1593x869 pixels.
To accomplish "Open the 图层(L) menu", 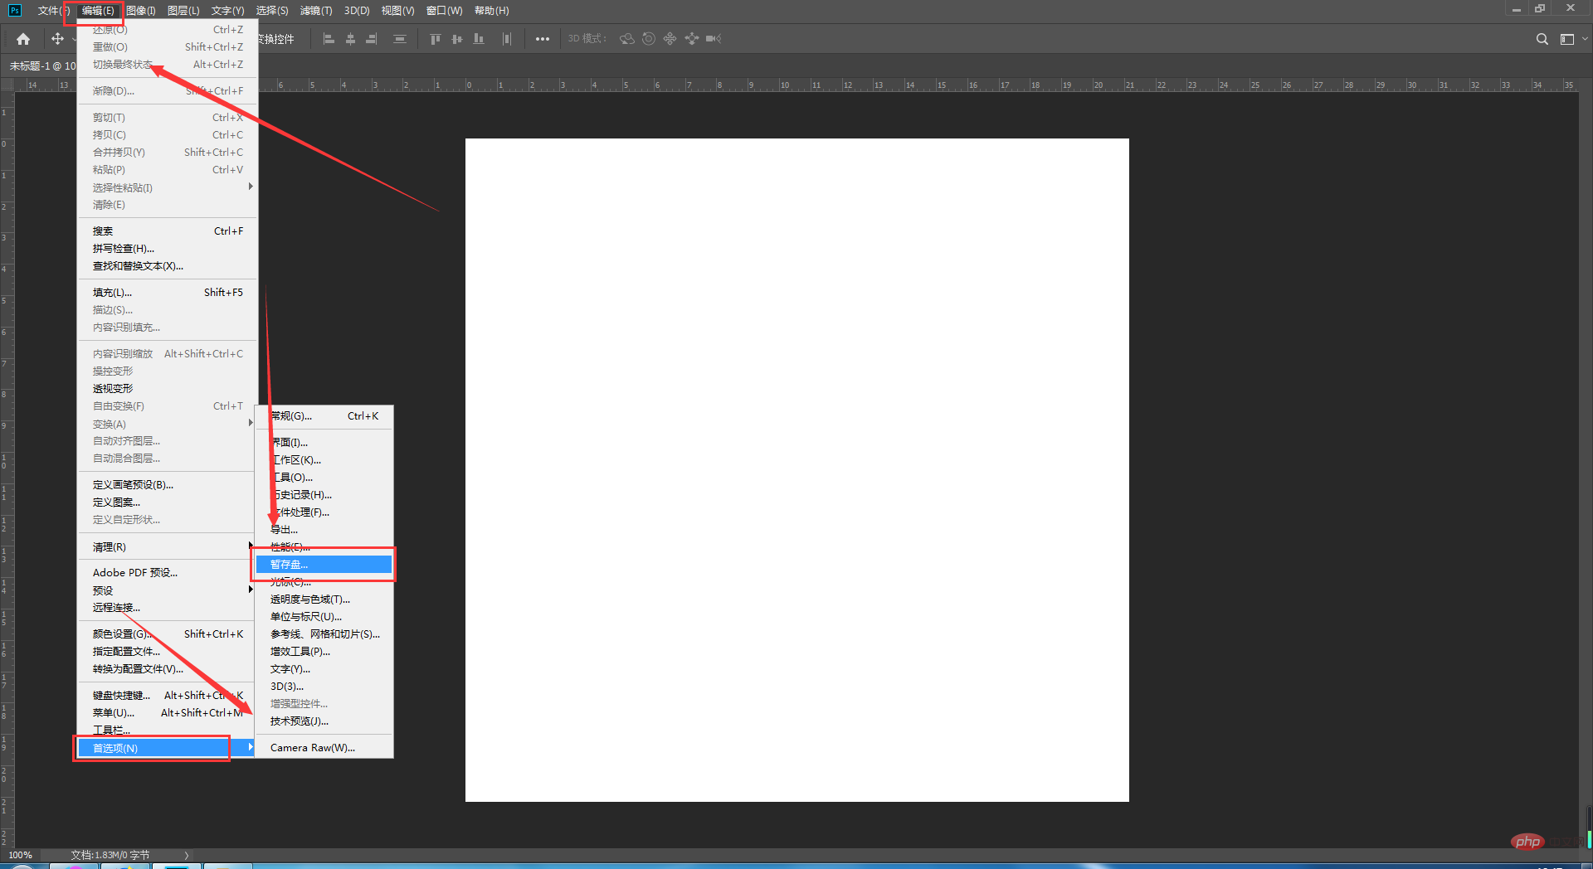I will (x=183, y=11).
